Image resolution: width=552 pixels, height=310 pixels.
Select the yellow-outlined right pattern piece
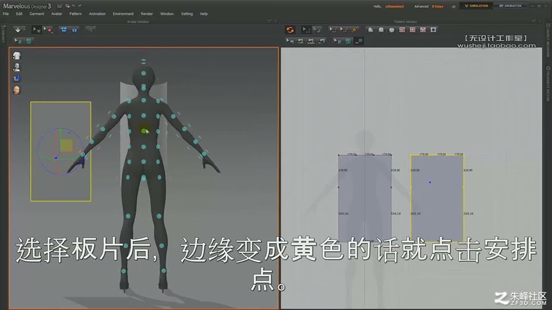coord(437,198)
